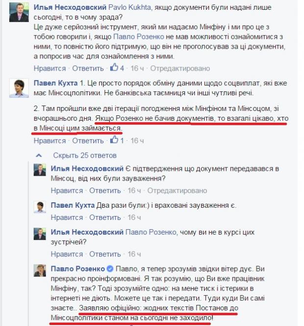Click 'Отредактировано' on the first comment
The image size is (304, 326).
(180, 68)
